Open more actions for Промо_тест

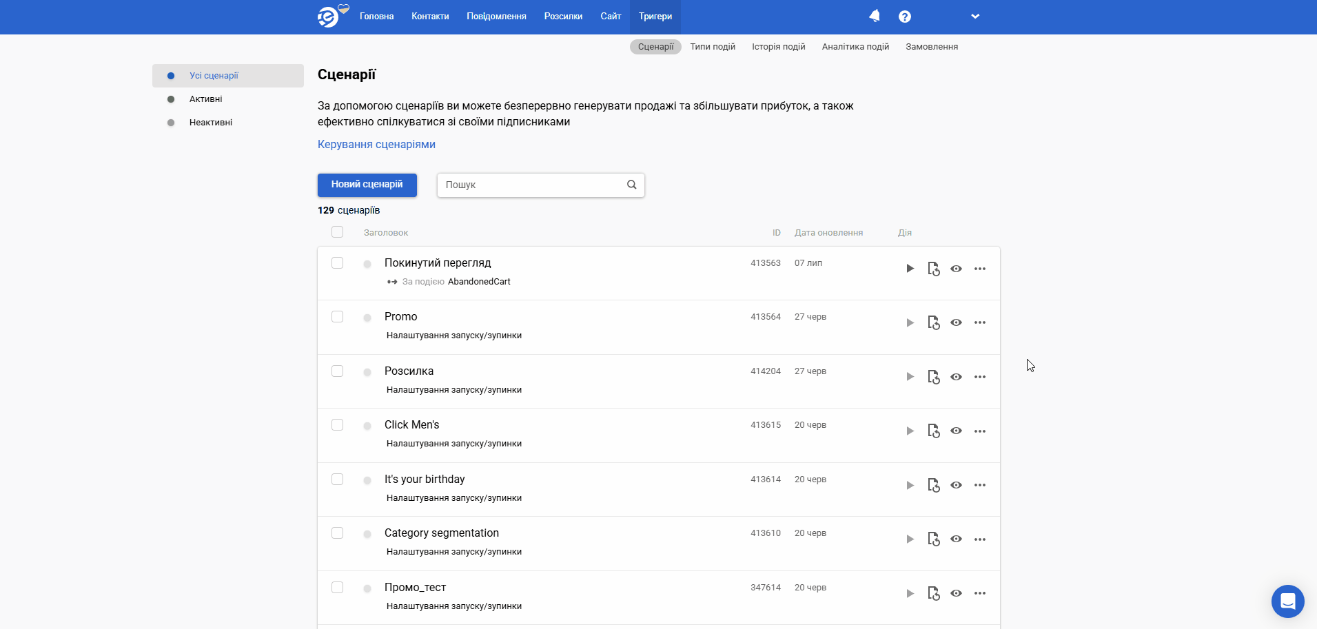click(x=980, y=593)
